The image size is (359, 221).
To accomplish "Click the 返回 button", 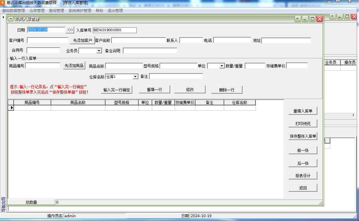I will click(303, 188).
